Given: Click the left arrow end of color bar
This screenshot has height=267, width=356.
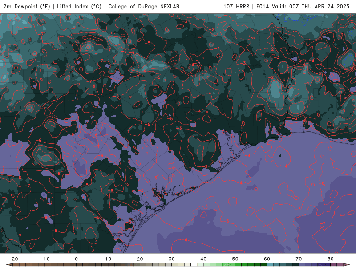Looking at the screenshot, I should coord(9,265).
